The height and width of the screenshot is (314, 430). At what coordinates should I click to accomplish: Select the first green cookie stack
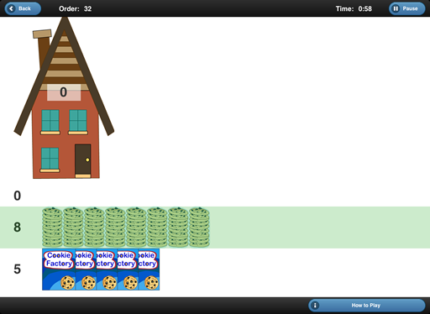(52, 228)
